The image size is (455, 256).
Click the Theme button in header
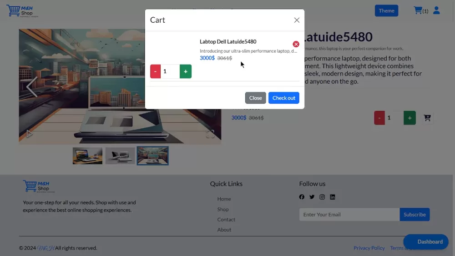[x=386, y=11]
